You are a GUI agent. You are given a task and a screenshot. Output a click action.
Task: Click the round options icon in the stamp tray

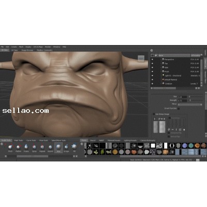click(x=82, y=144)
